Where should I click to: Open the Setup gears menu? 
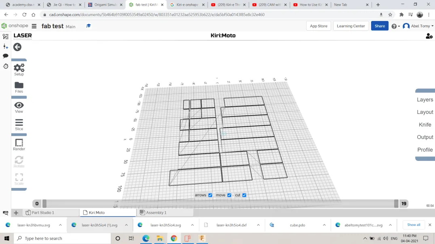pyautogui.click(x=19, y=69)
